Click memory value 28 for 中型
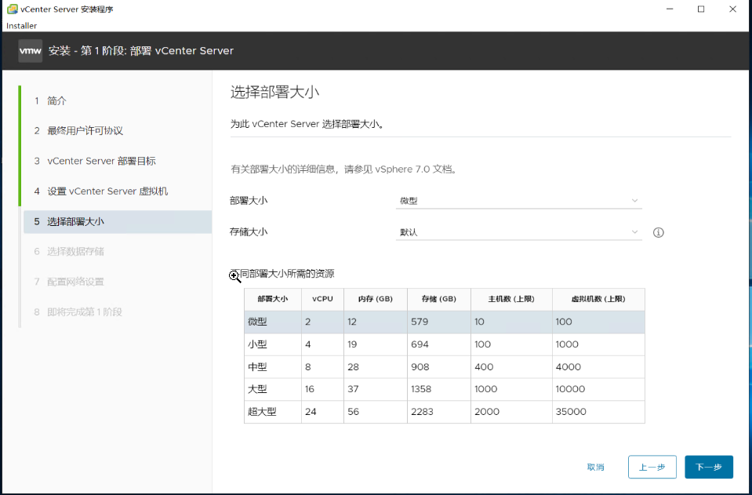The width and height of the screenshot is (752, 495). coord(354,367)
